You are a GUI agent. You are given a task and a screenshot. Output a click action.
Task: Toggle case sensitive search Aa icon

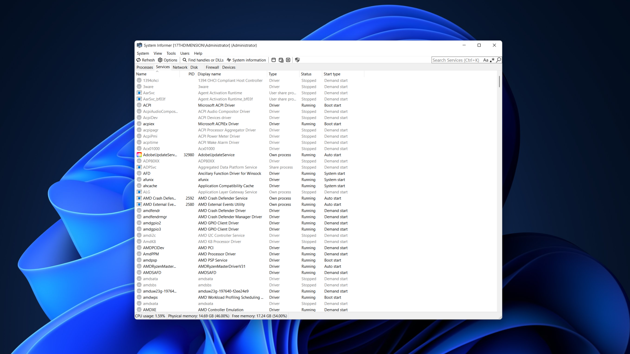tap(486, 60)
